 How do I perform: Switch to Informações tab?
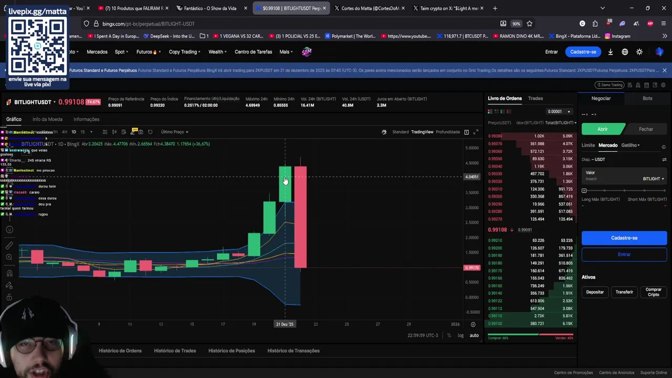(86, 119)
